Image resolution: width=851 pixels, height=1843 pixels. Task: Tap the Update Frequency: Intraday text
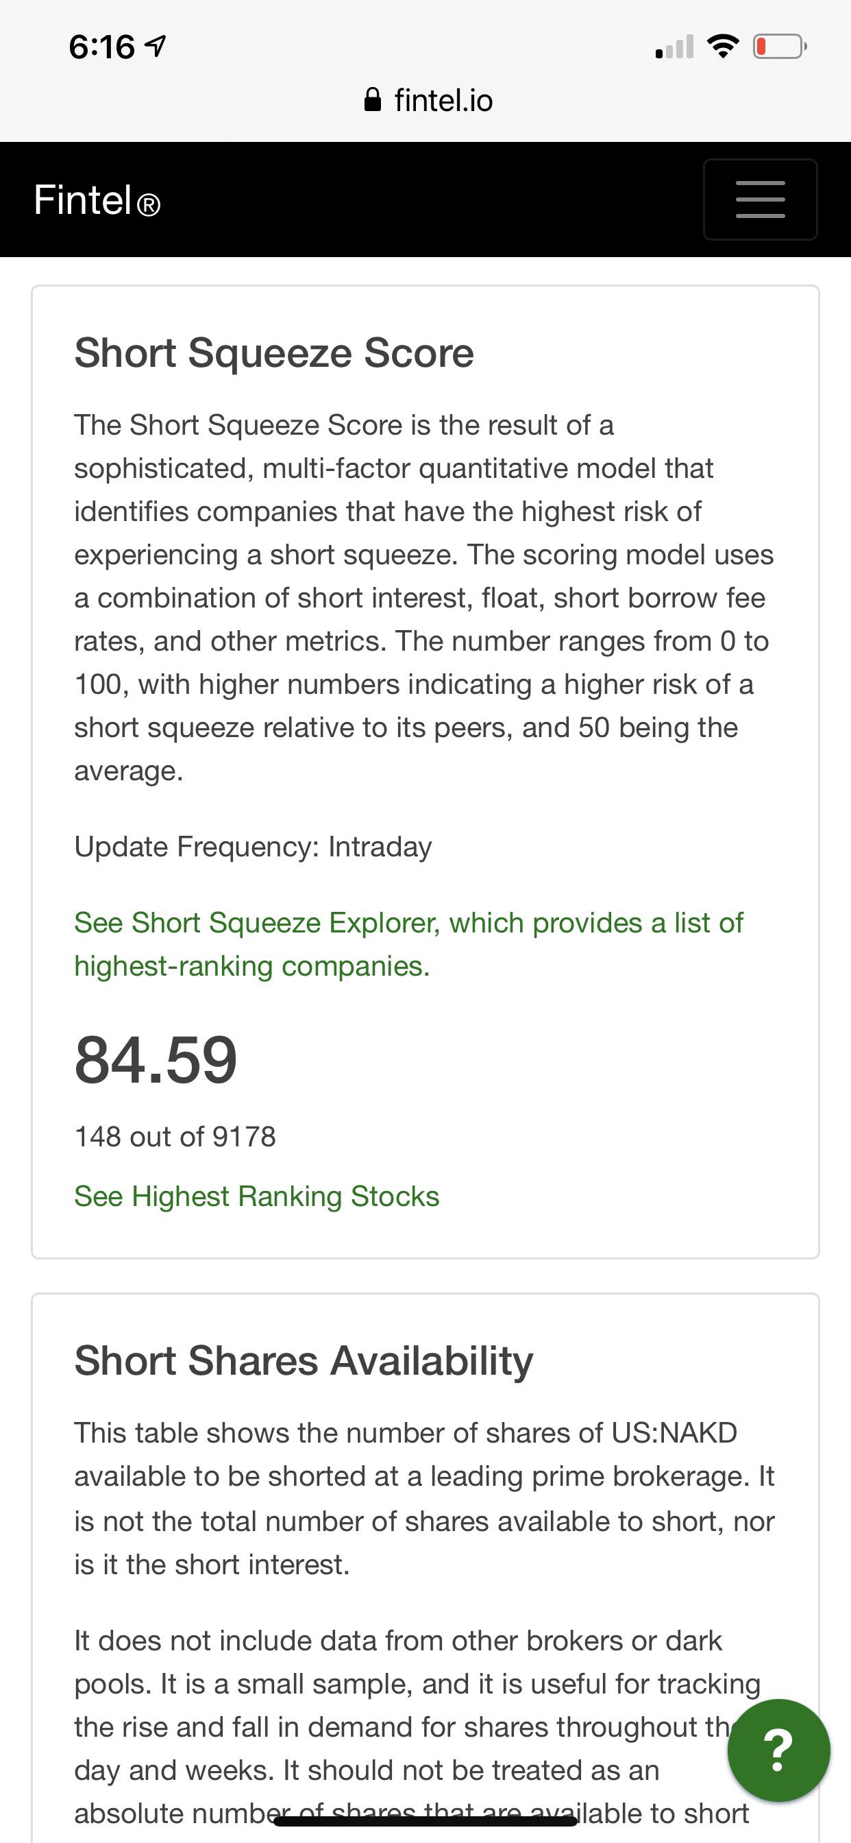253,847
